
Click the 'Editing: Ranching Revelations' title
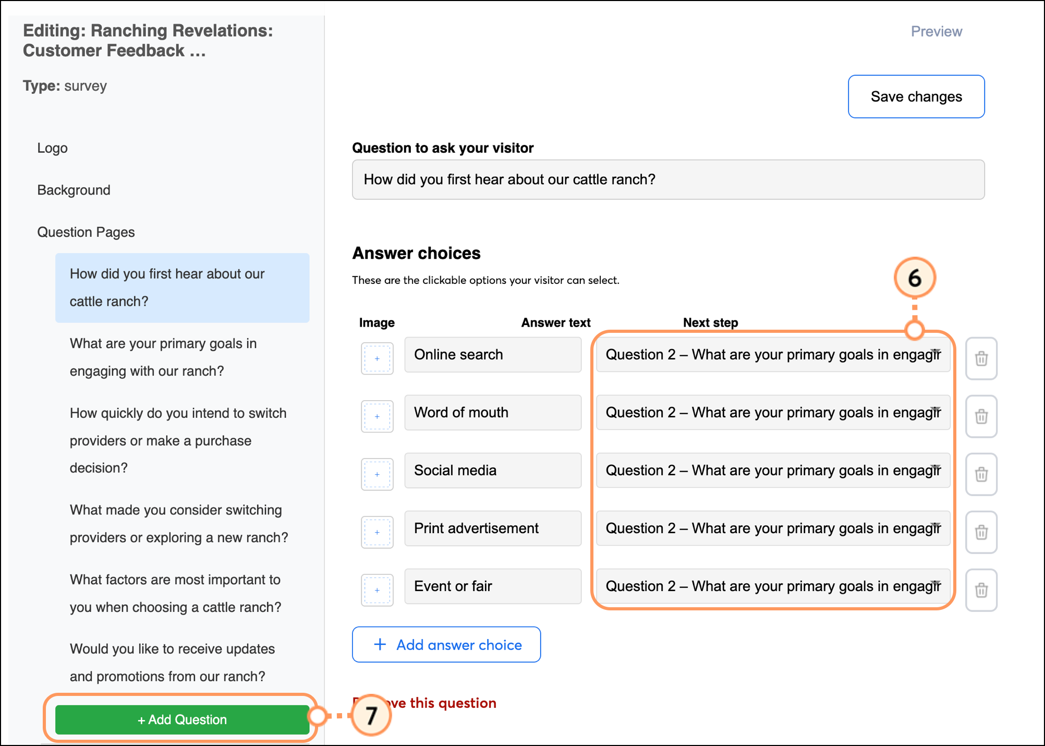[x=148, y=41]
